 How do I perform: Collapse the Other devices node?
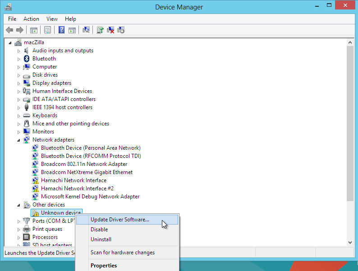click(x=18, y=205)
